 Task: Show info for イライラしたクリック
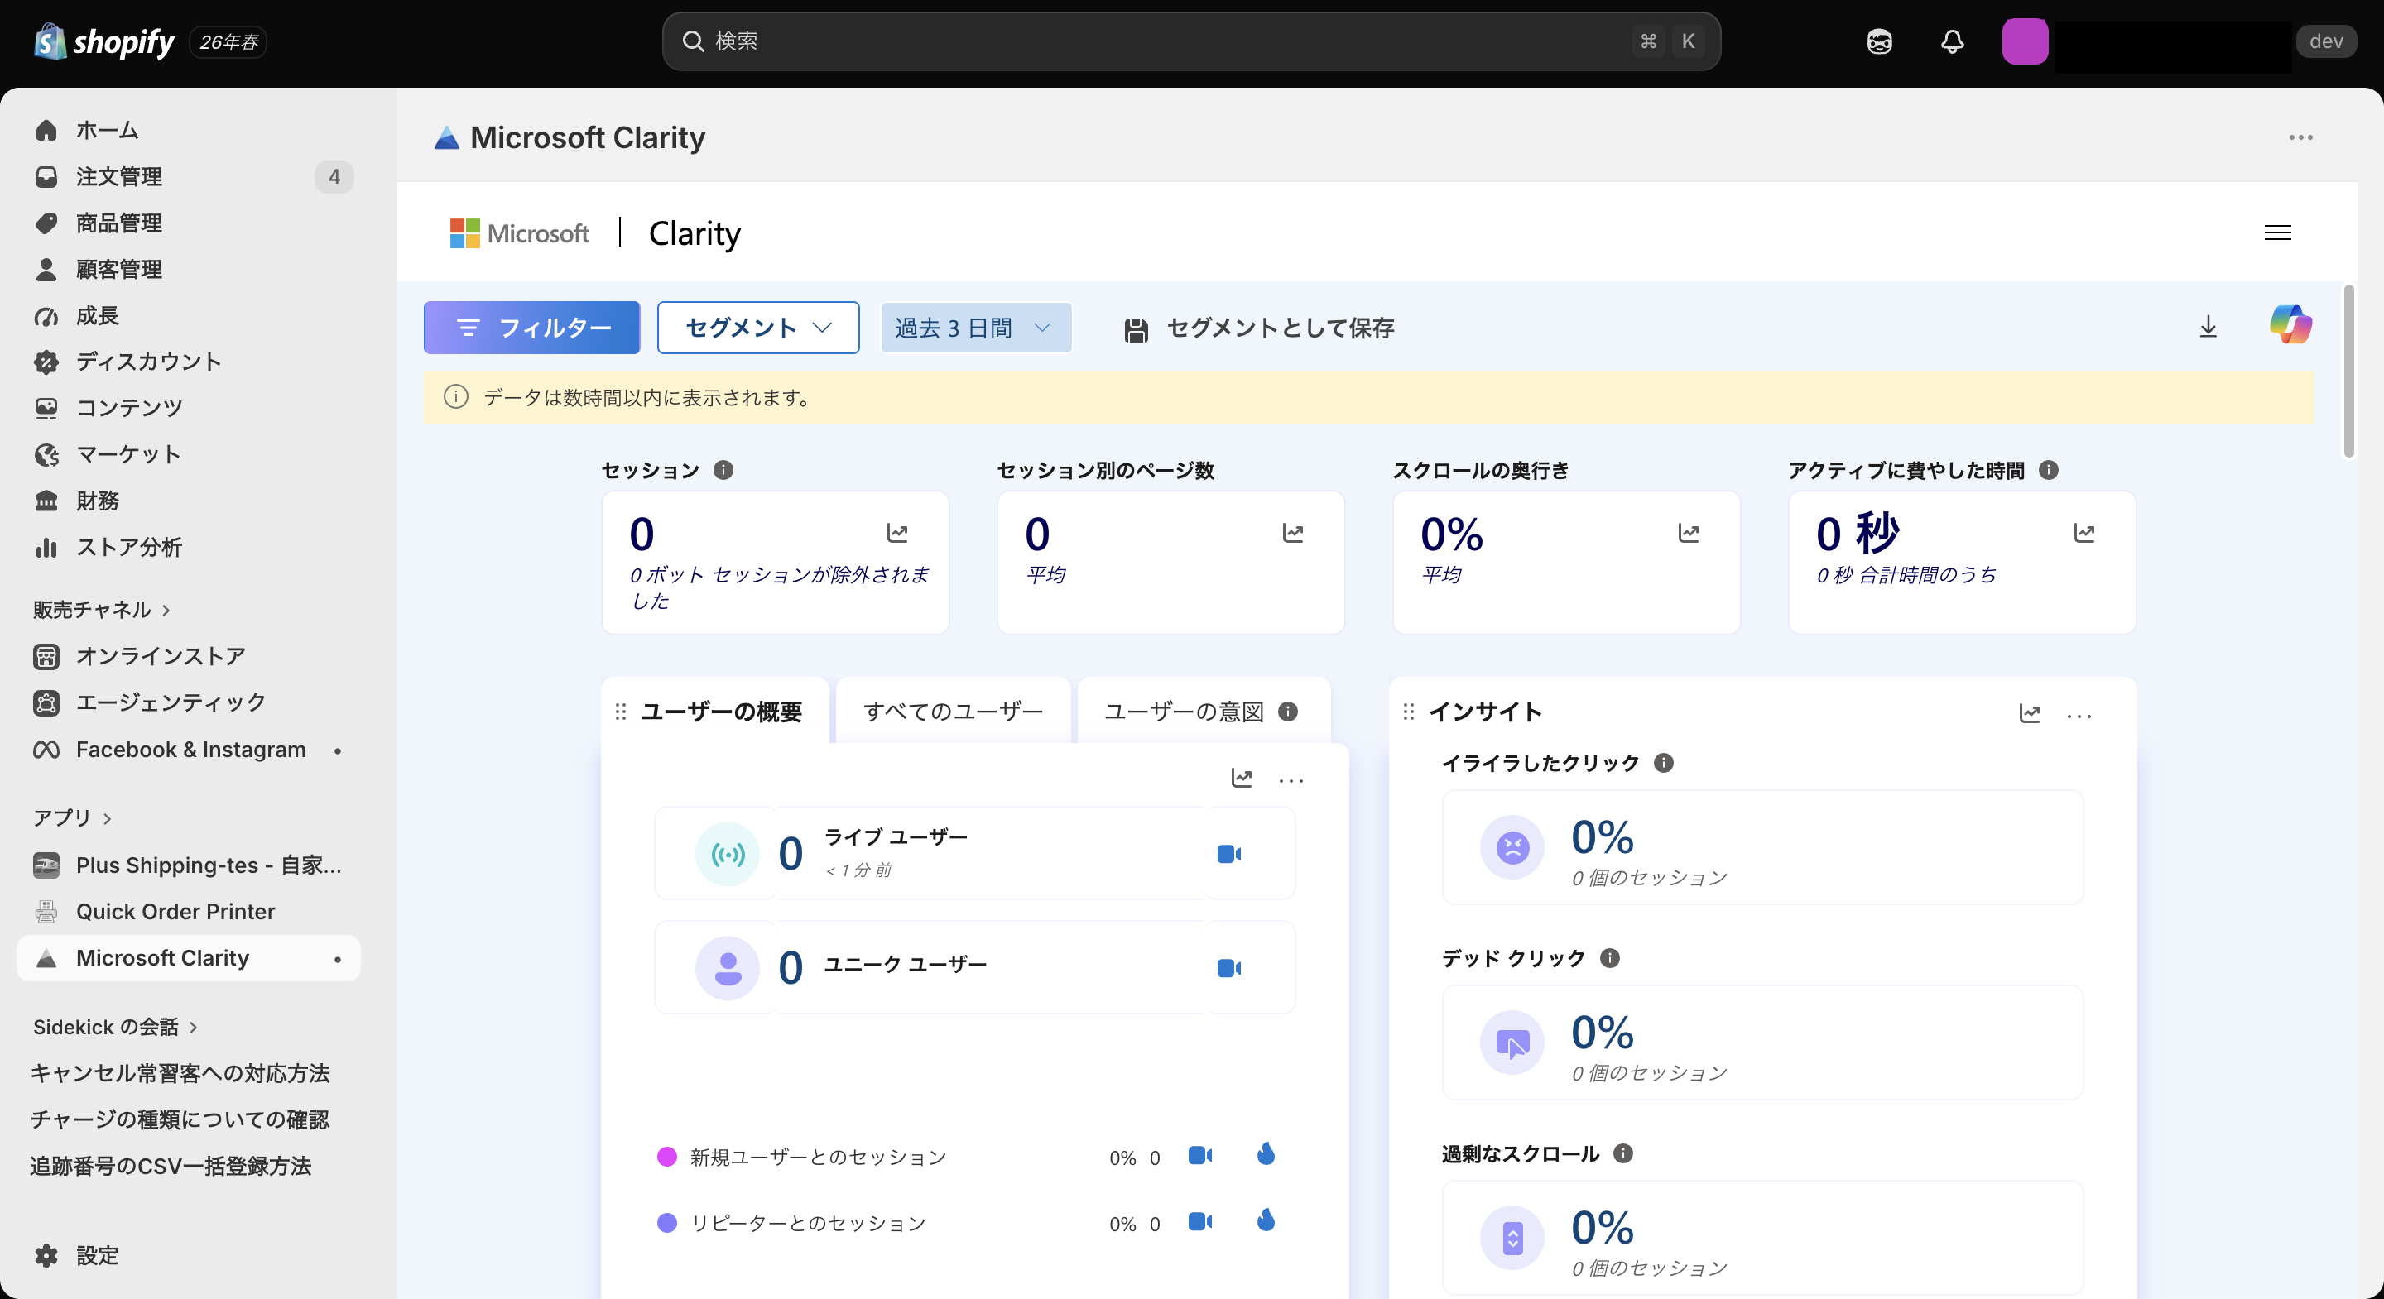(x=1664, y=762)
